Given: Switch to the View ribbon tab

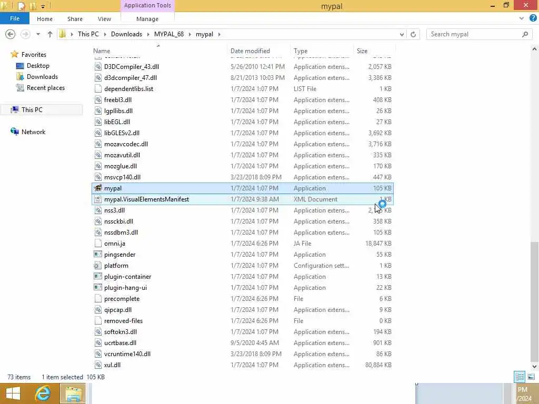Looking at the screenshot, I should click(104, 19).
